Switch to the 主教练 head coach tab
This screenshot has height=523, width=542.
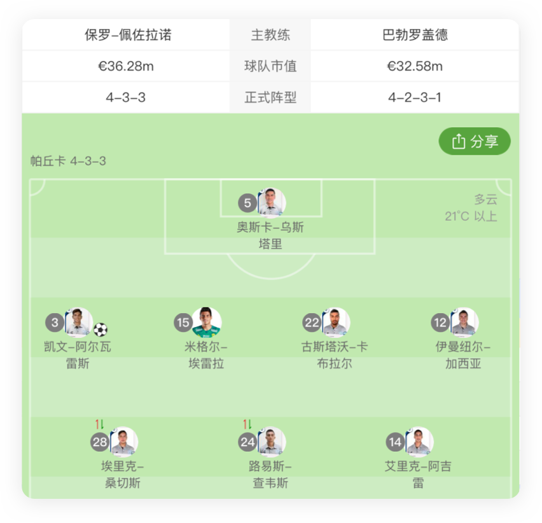tap(270, 35)
